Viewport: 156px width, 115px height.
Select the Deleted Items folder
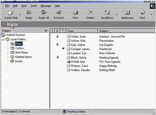tap(23, 57)
